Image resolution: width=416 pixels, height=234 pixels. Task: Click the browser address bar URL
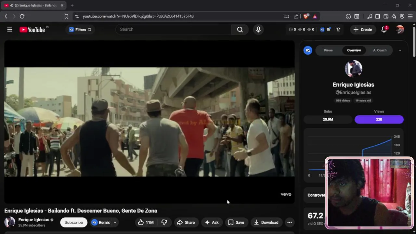coord(138,16)
